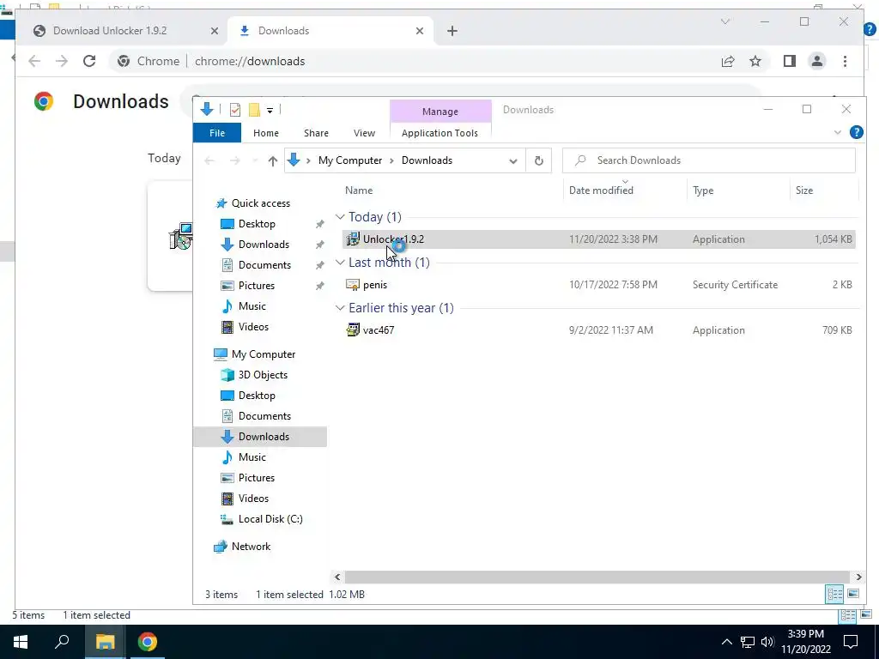Image resolution: width=879 pixels, height=659 pixels.
Task: Switch to Download Unlocker 1.9.2 tab
Action: click(x=110, y=31)
